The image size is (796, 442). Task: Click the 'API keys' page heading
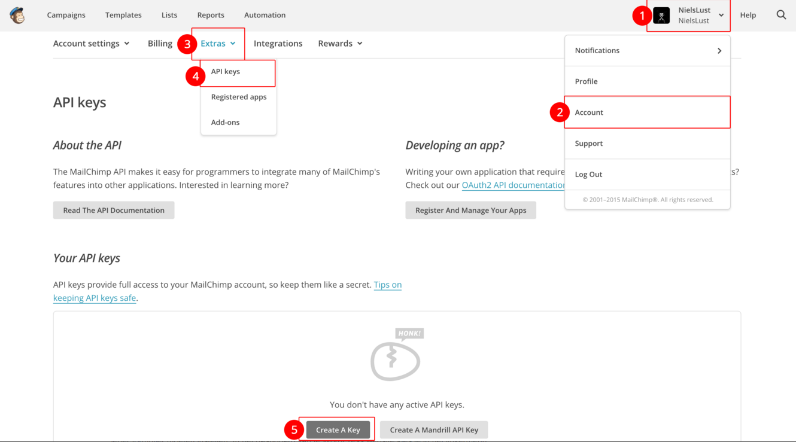[x=80, y=102]
